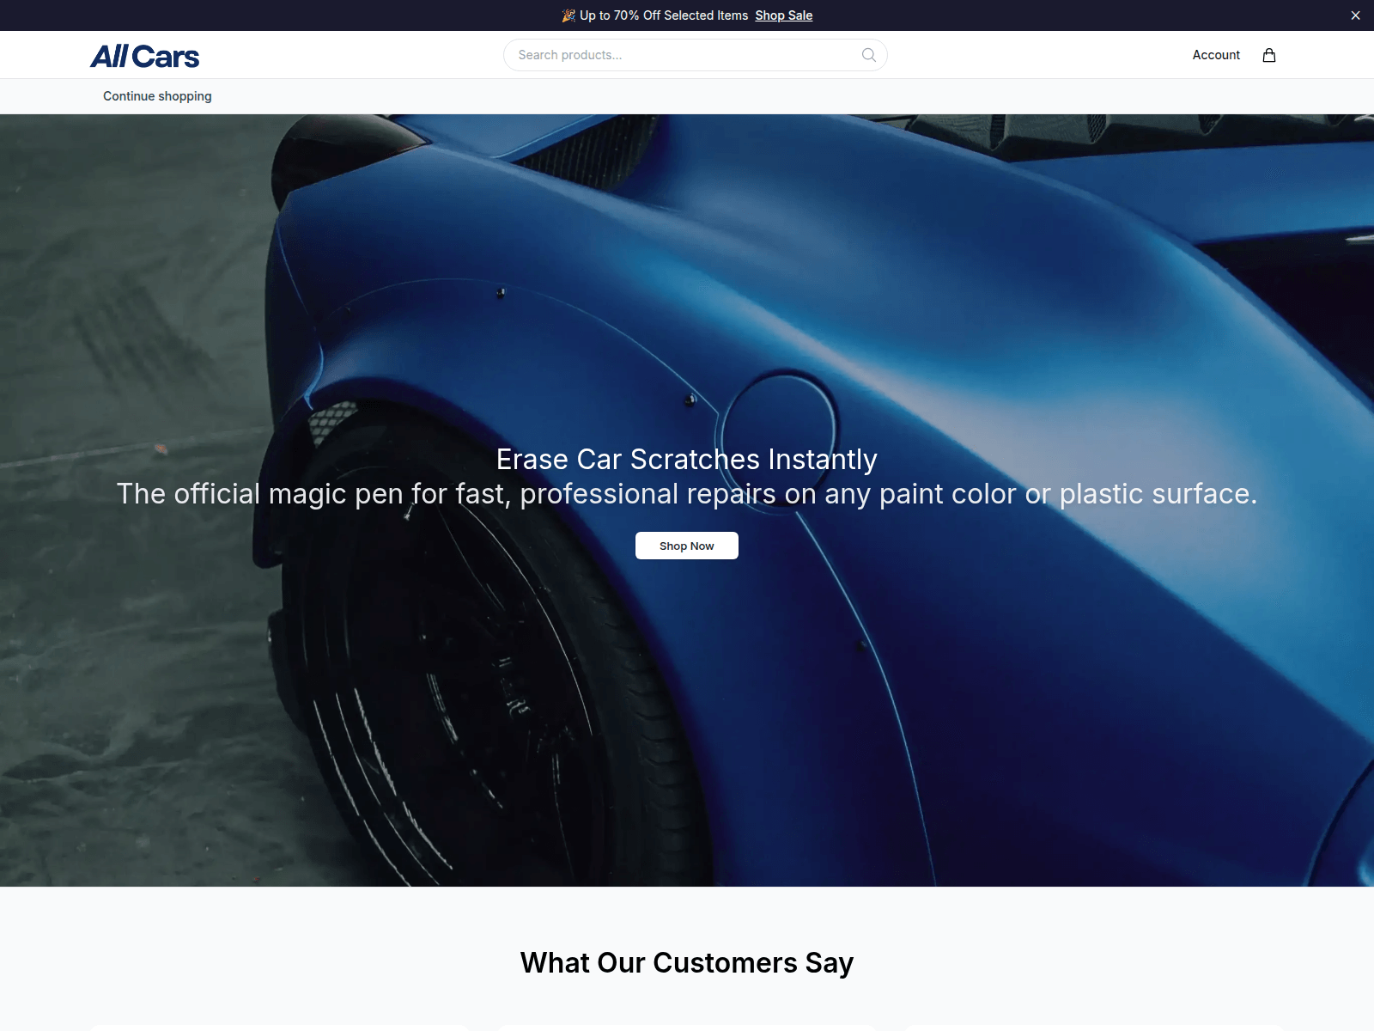1374x1031 pixels.
Task: Click the first customer review card edge
Action: coord(279,1028)
